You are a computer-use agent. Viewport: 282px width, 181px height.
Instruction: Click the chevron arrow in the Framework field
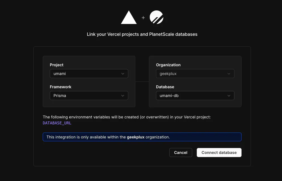pos(123,96)
